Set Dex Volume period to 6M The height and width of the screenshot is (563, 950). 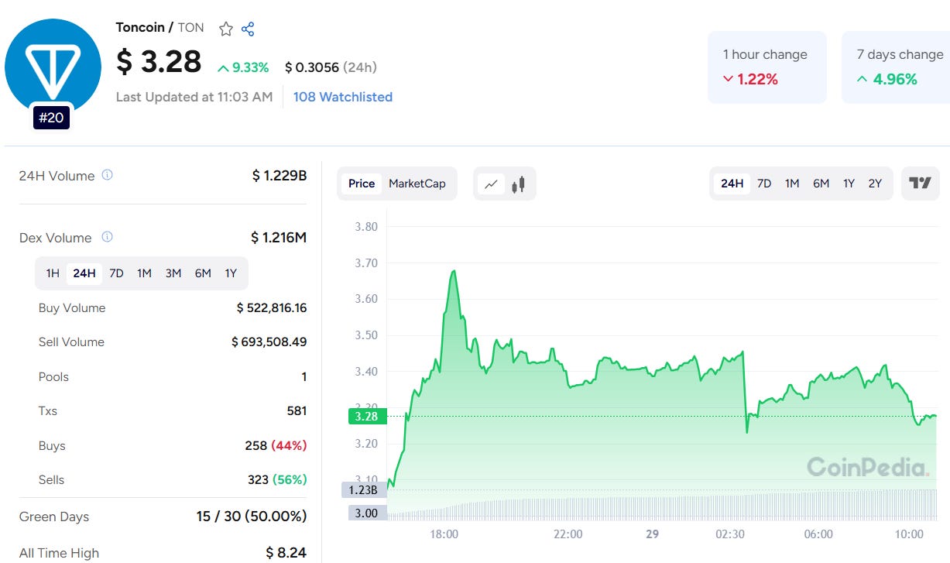tap(203, 273)
